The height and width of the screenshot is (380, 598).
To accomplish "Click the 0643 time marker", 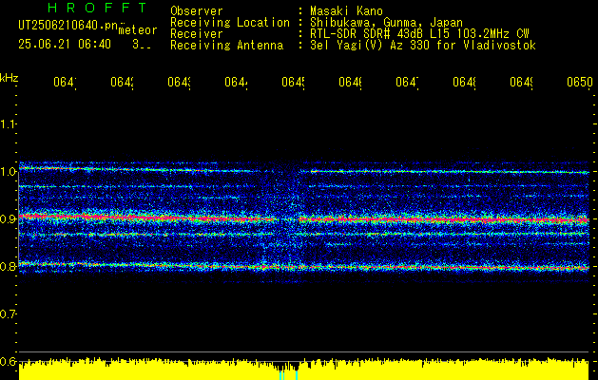I will [x=180, y=83].
